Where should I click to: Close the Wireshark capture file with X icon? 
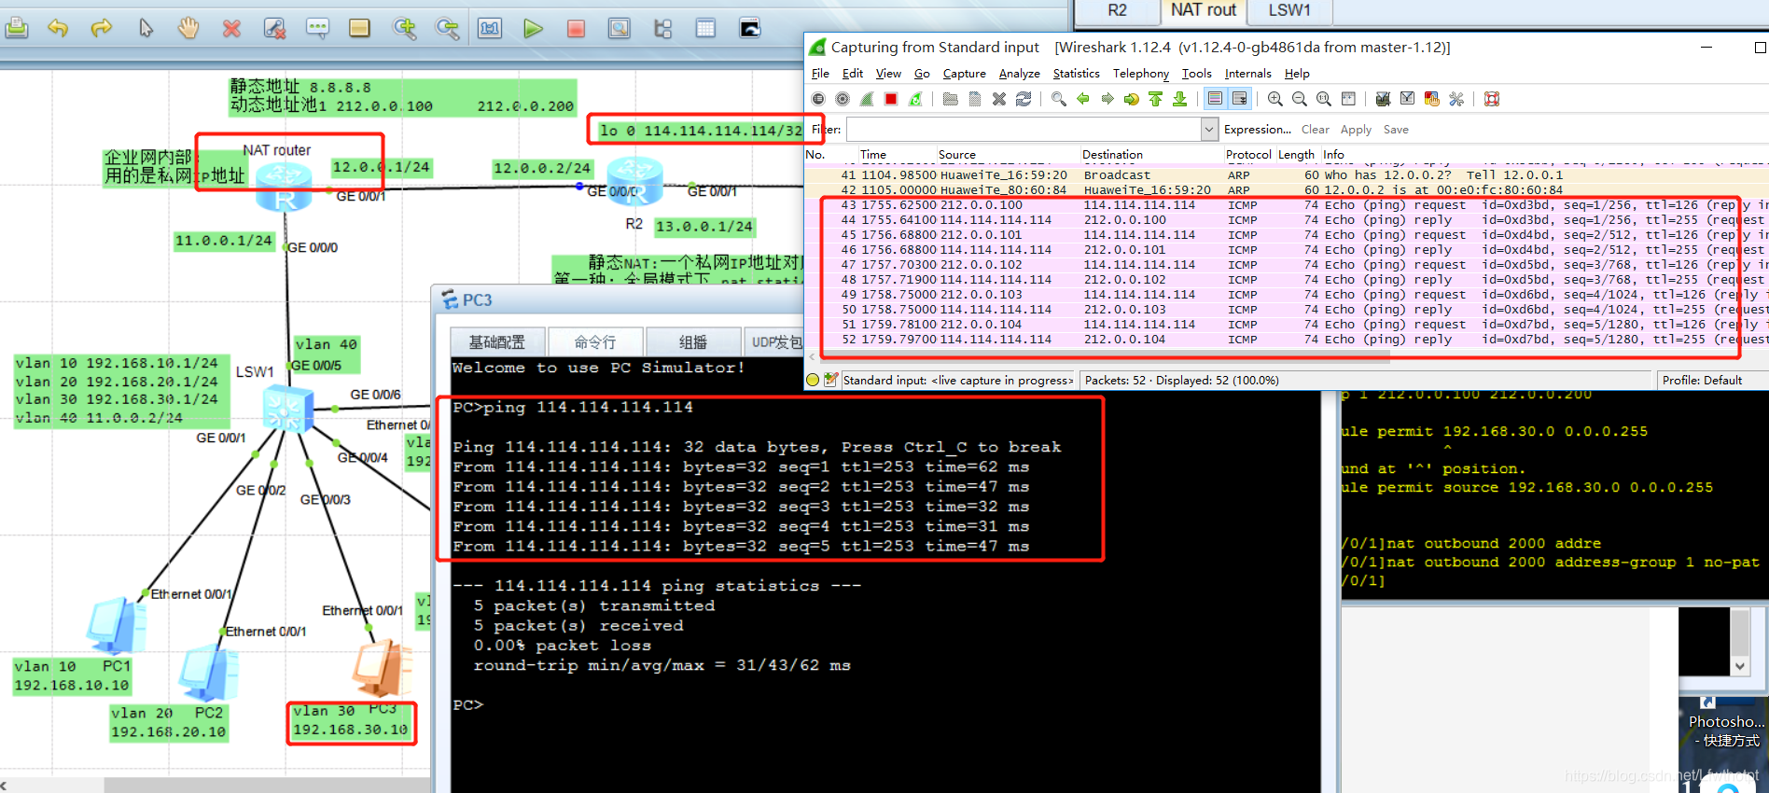[x=998, y=99]
